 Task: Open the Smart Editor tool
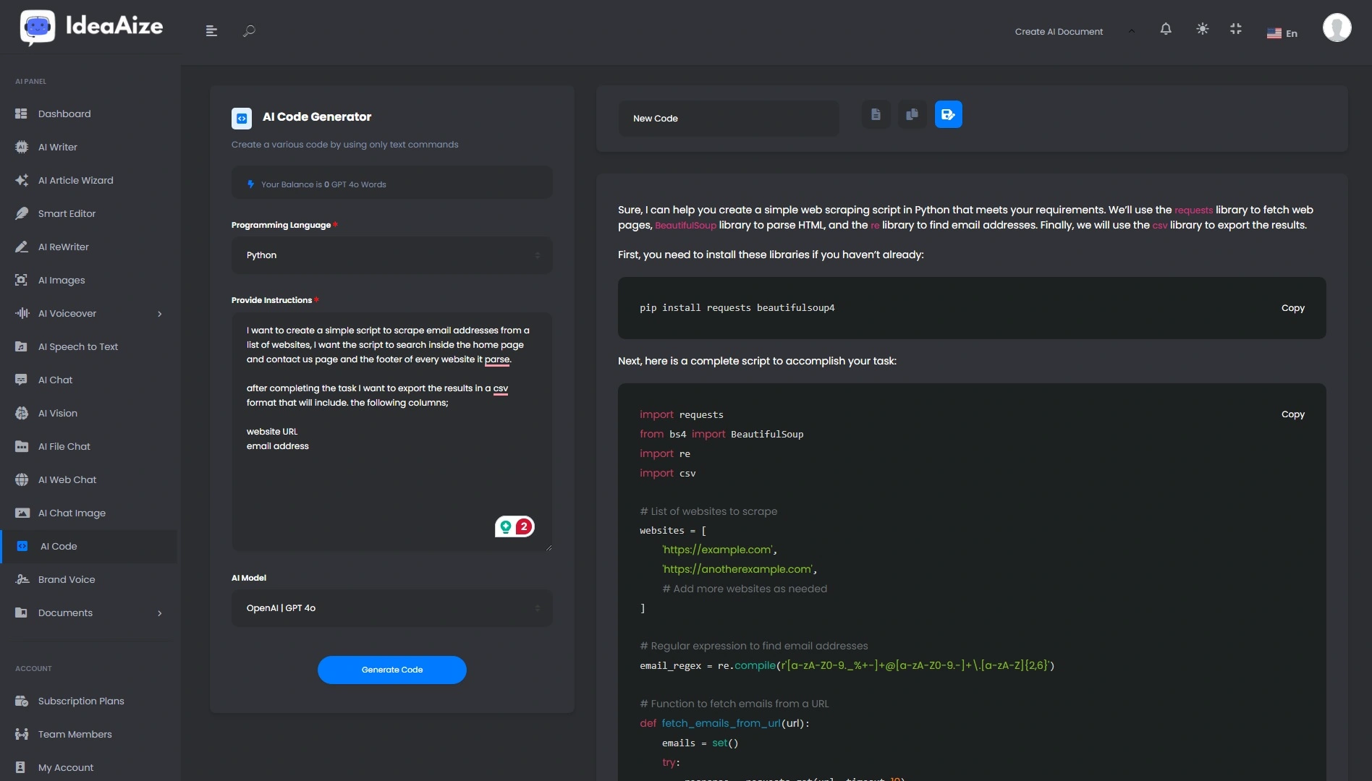pos(67,213)
